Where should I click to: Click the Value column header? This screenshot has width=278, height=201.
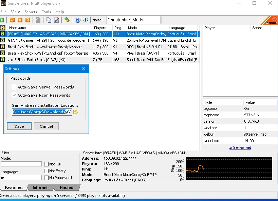tap(260, 102)
